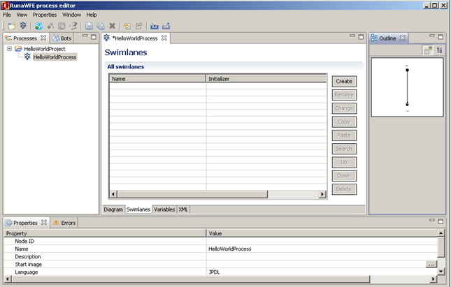This screenshot has width=451, height=287.
Task: Switch Outline to tree view mode
Action: coord(439,50)
